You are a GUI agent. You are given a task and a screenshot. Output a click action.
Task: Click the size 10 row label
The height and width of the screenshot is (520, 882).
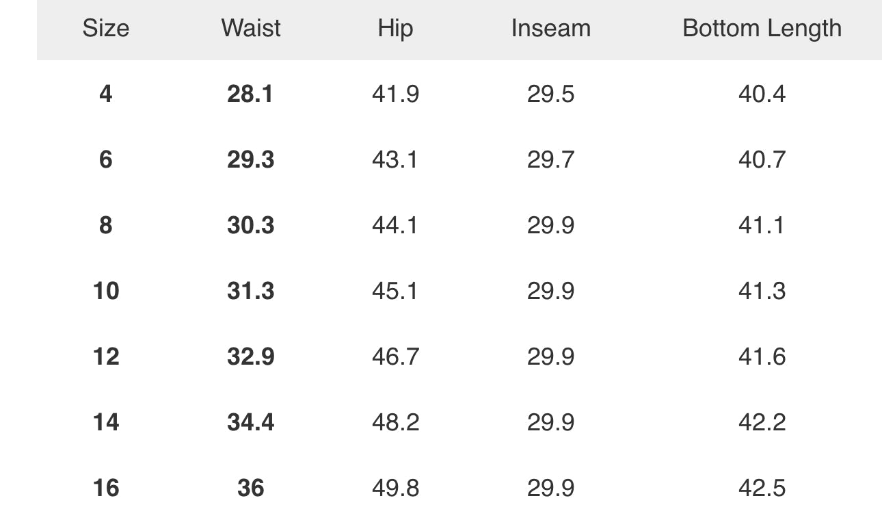click(x=105, y=291)
